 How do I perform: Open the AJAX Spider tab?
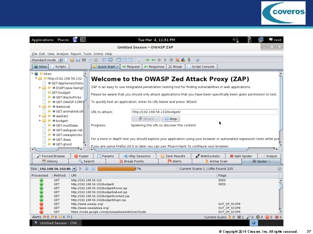(x=241, y=156)
